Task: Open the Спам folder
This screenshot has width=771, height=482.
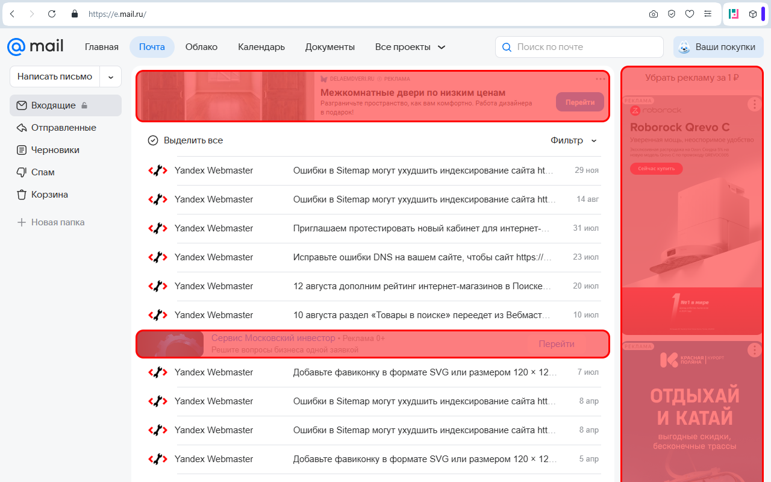Action: 66,172
